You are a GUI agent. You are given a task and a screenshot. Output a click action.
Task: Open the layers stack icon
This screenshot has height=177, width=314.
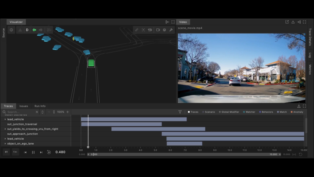[x=164, y=30]
